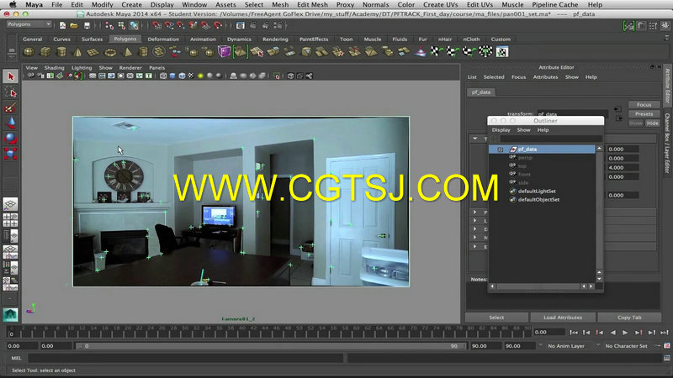This screenshot has width=673, height=378.
Task: Click Copy Tab button
Action: point(629,318)
